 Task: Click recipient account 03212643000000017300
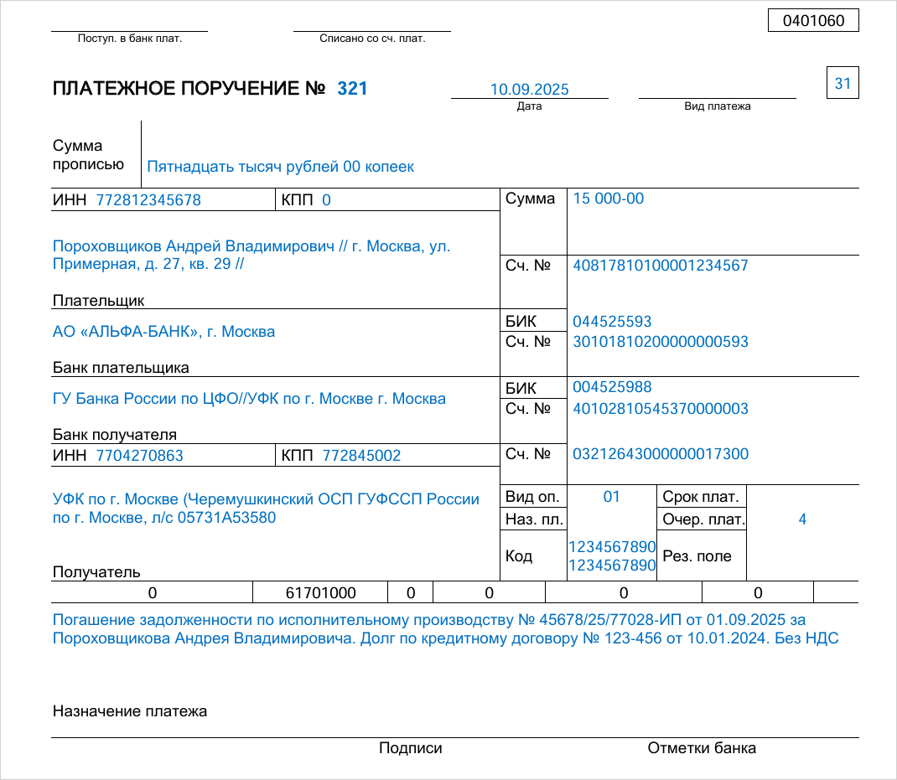660,454
